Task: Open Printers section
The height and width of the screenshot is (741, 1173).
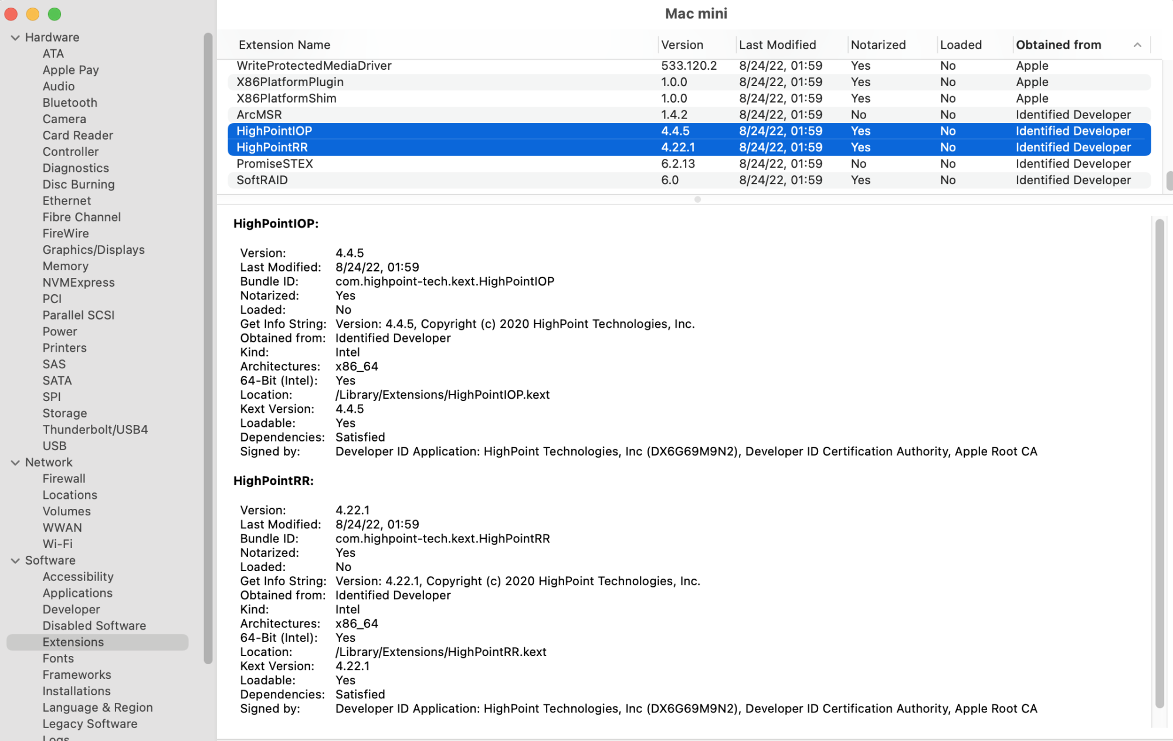Action: pos(65,348)
